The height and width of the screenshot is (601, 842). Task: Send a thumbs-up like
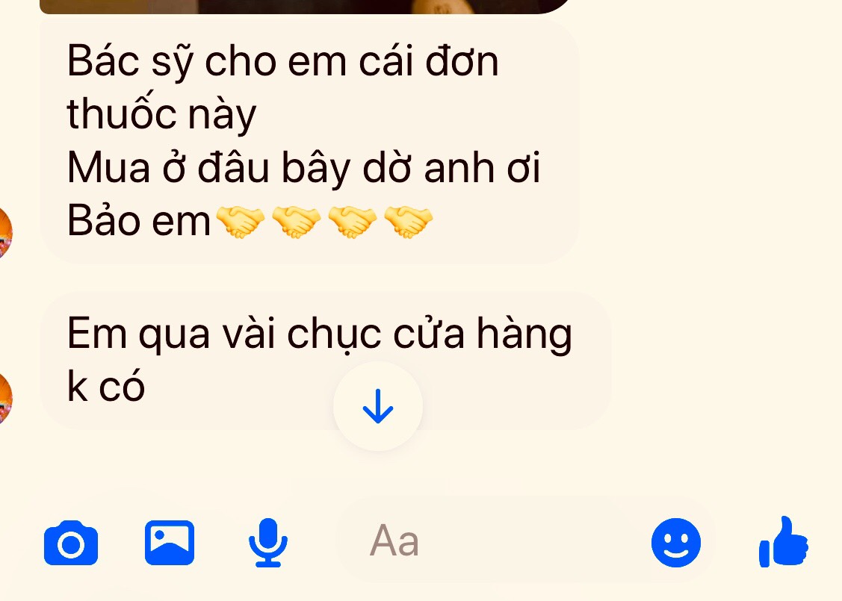point(783,542)
